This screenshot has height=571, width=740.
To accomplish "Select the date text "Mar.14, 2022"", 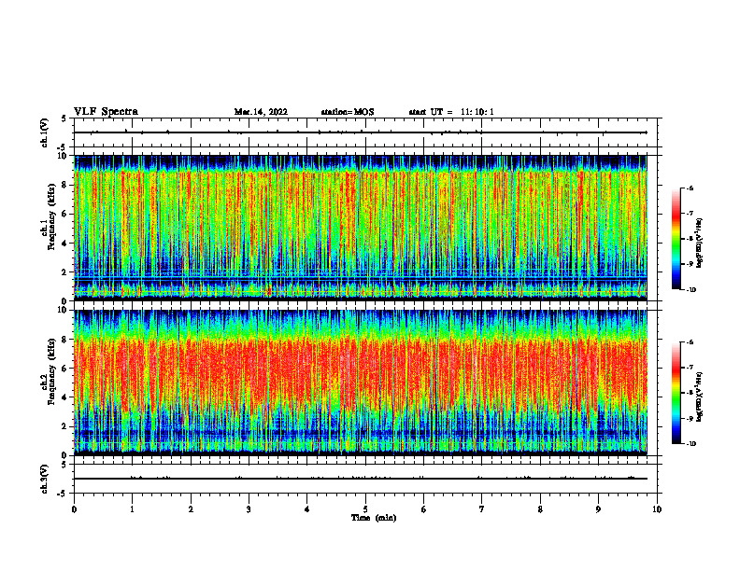I will (261, 112).
